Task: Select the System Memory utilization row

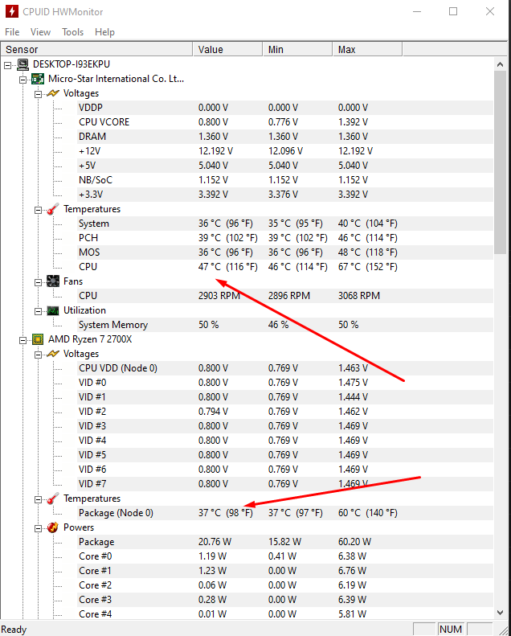Action: tap(285, 325)
